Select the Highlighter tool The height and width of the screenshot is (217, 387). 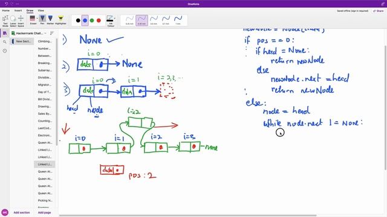tap(60, 20)
